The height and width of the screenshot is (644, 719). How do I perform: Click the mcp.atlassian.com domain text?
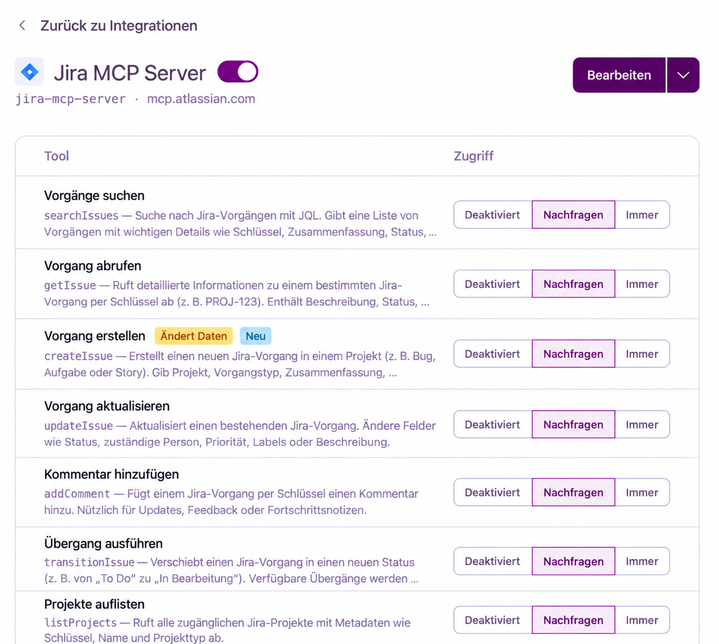[x=201, y=99]
